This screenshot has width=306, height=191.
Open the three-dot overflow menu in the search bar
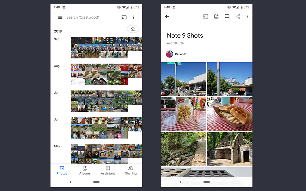(x=133, y=17)
